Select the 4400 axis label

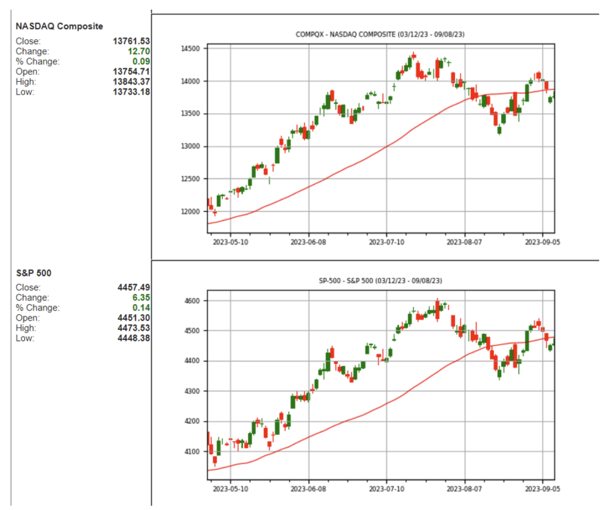pos(192,361)
